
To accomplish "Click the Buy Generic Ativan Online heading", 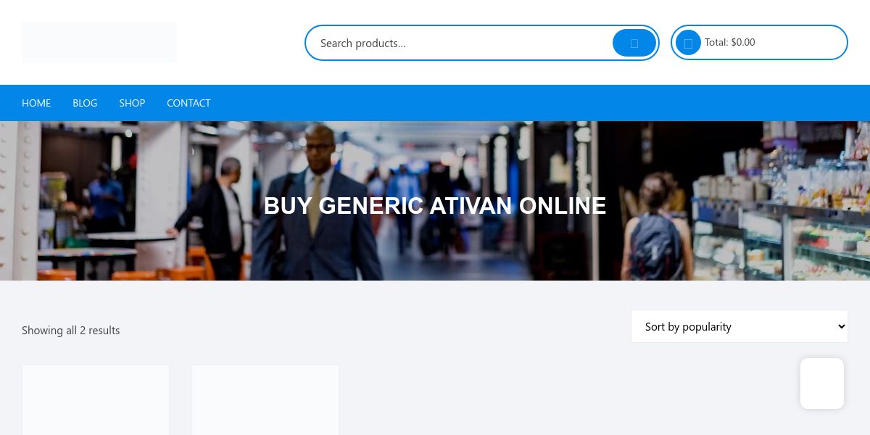I will [435, 206].
